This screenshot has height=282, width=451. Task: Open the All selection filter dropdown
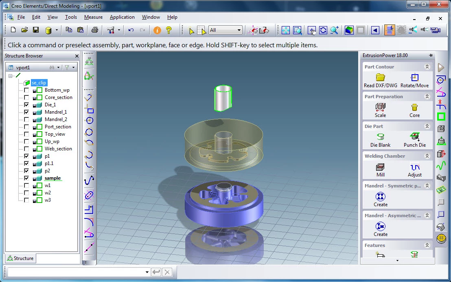click(x=239, y=30)
